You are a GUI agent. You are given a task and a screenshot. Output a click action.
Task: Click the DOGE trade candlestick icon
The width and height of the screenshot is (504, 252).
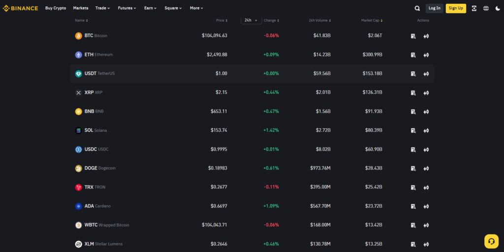pos(426,169)
